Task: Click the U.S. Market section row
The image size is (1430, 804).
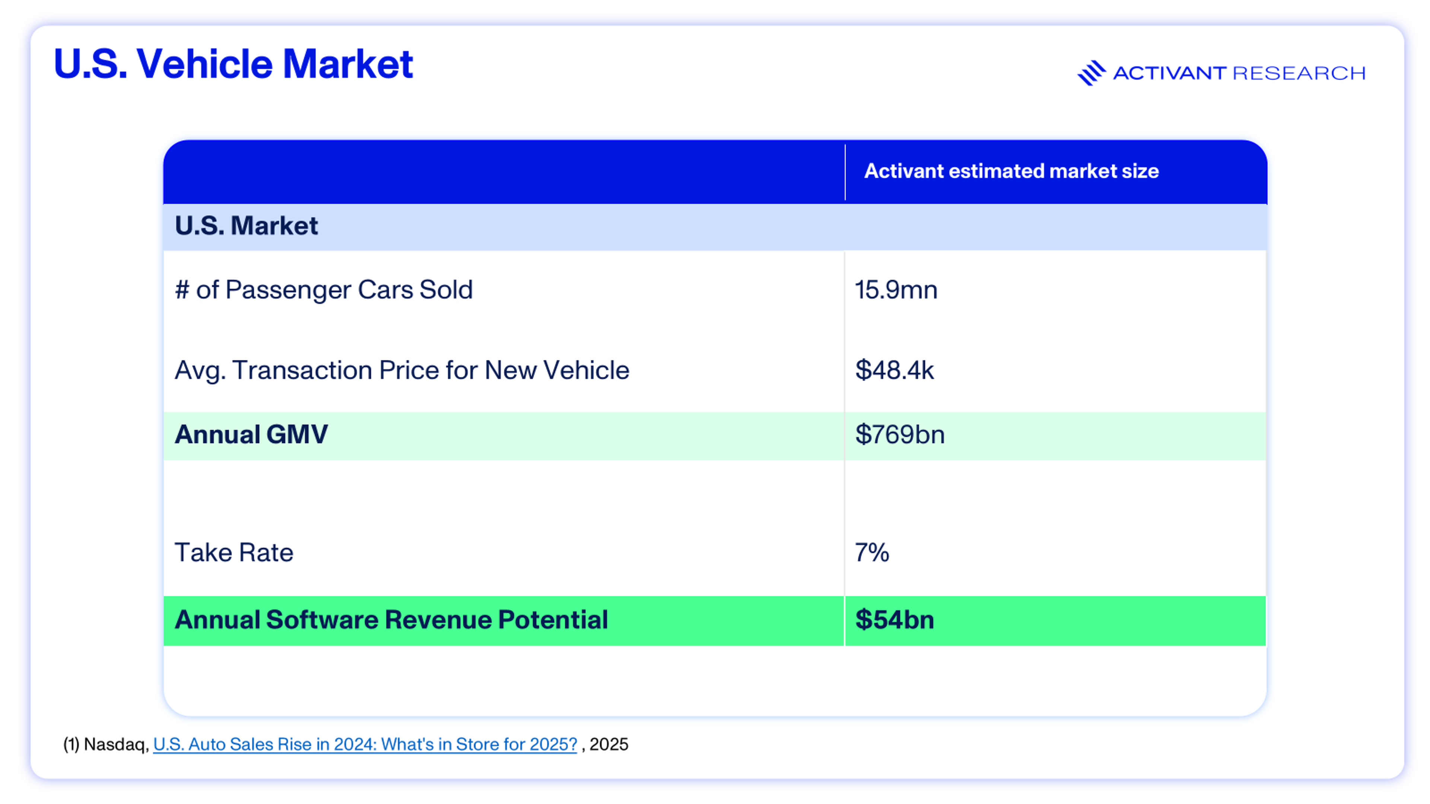Action: click(247, 226)
